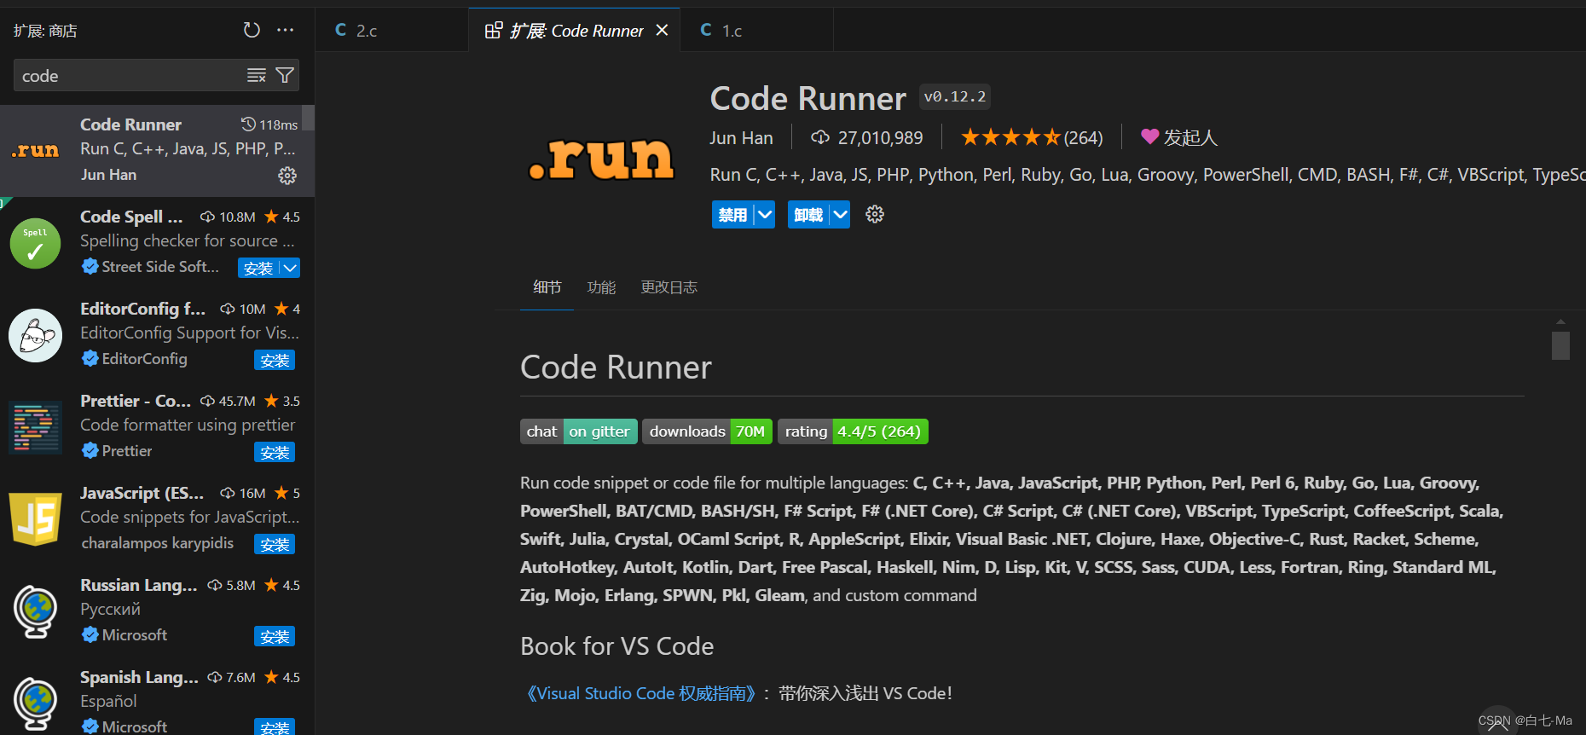Install the EditorConfig extension
The width and height of the screenshot is (1586, 735).
tap(275, 360)
